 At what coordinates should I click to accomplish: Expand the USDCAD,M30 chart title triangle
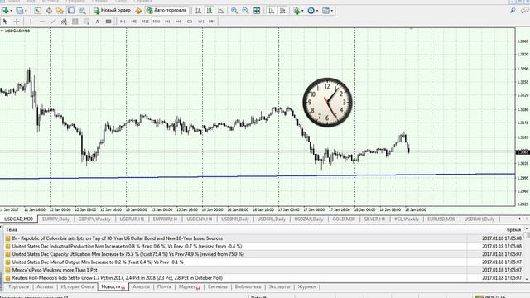(x=2, y=31)
